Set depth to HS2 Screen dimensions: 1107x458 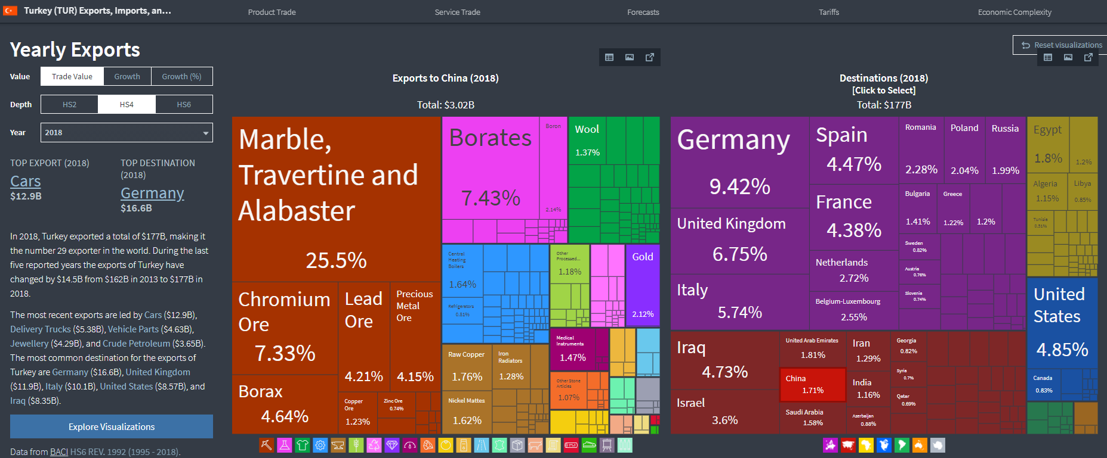coord(69,104)
